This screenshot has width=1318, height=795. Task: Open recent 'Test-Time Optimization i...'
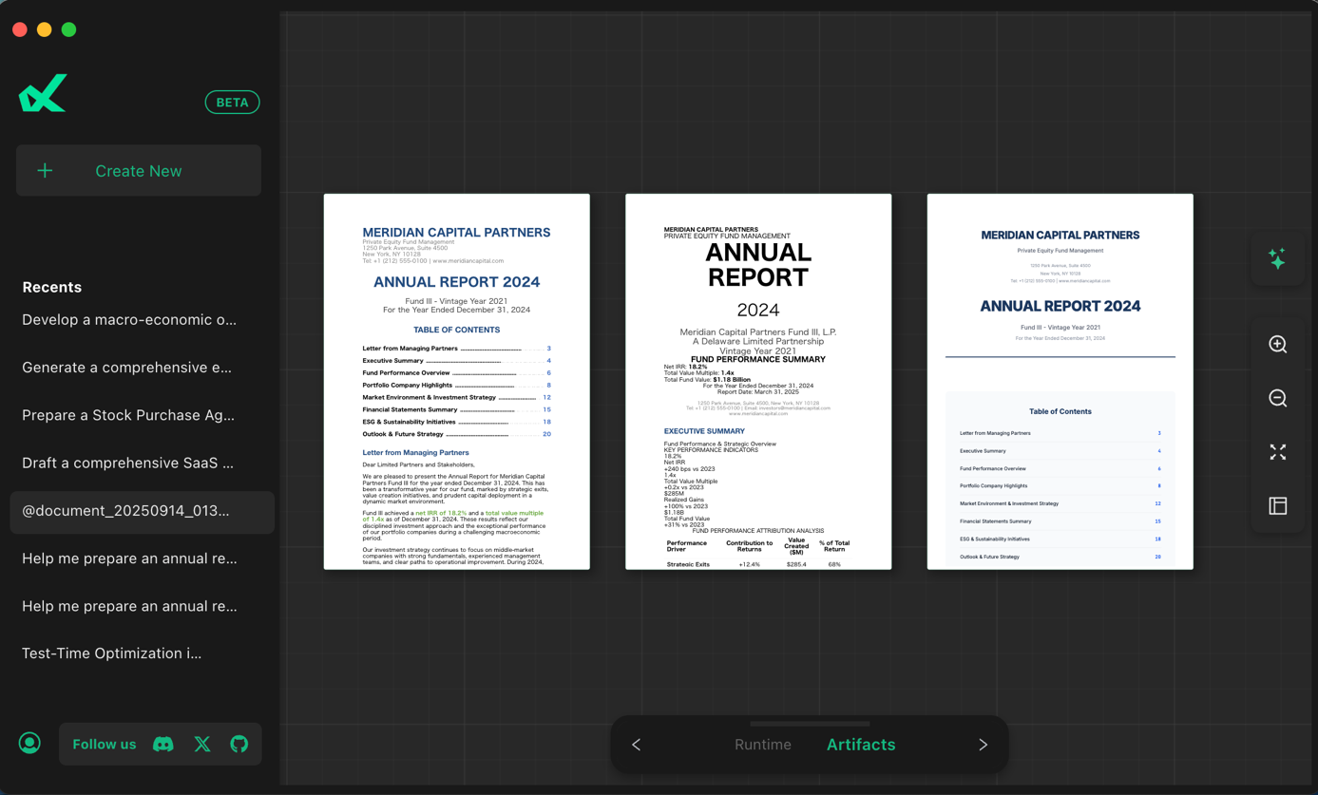[x=111, y=653]
